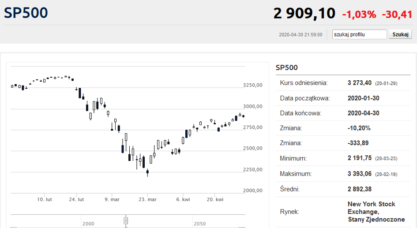
Task: Click the 3250,00 price axis label
Action: [x=253, y=85]
